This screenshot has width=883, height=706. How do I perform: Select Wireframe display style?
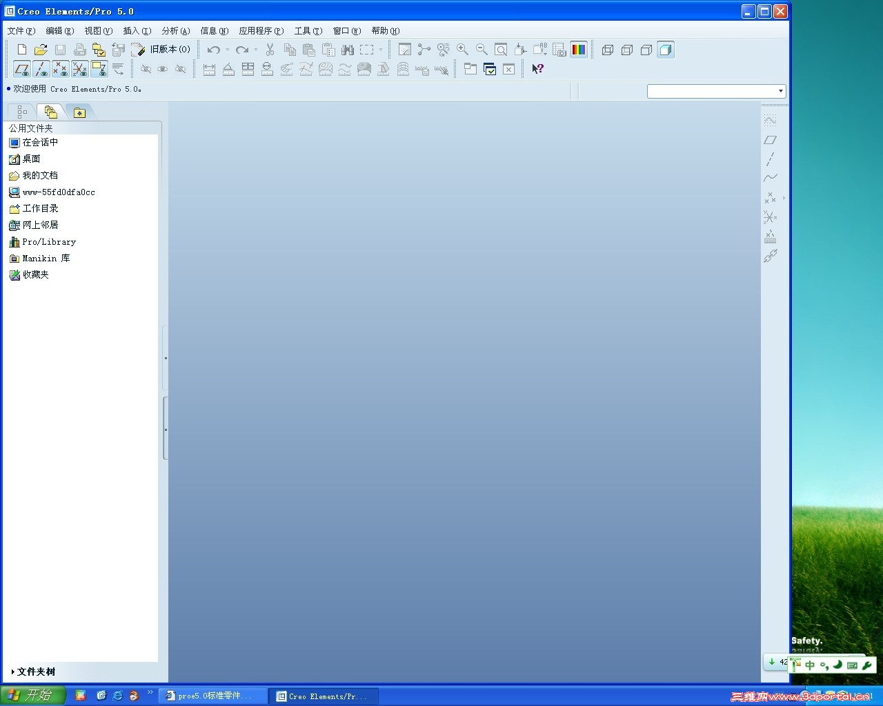[608, 50]
